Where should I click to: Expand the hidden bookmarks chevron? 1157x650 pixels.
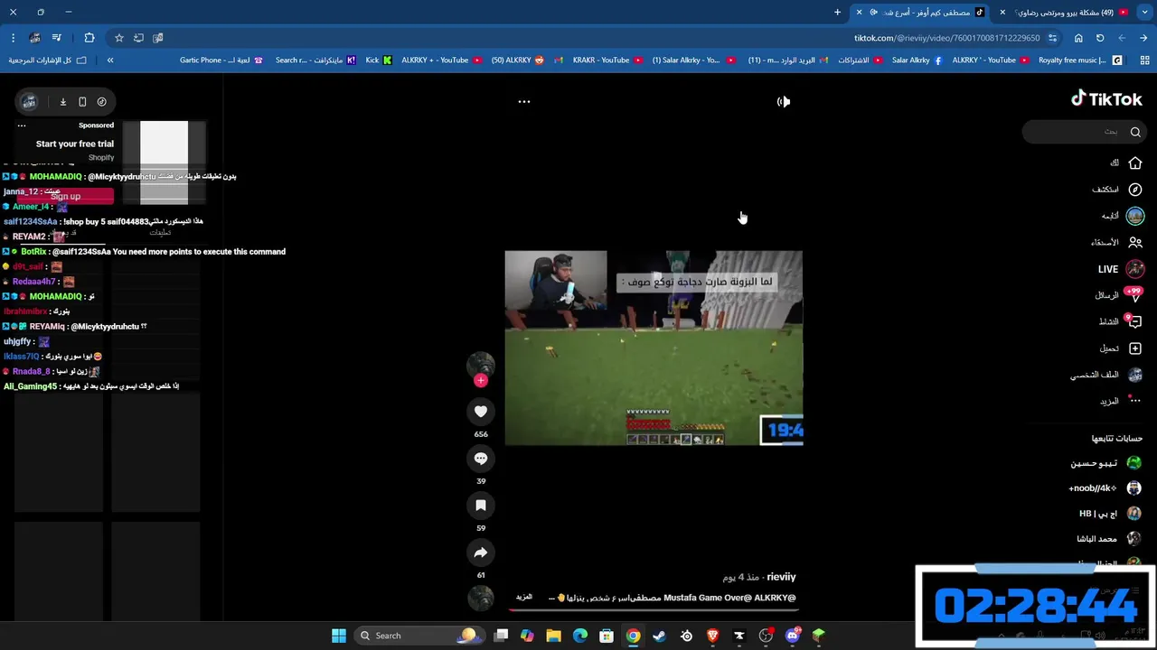(110, 60)
